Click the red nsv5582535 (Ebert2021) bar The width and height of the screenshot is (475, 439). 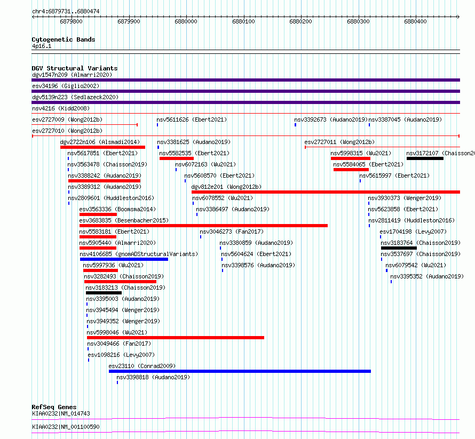pos(177,158)
